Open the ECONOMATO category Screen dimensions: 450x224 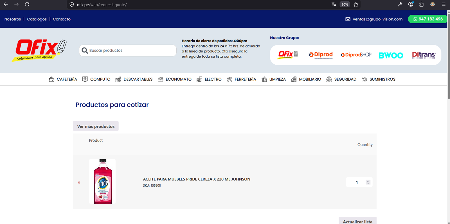175,79
